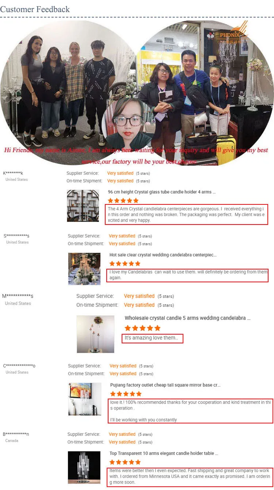
Task: Click 'Top Transparent 10 arms elegant' product title
Action: (x=164, y=453)
